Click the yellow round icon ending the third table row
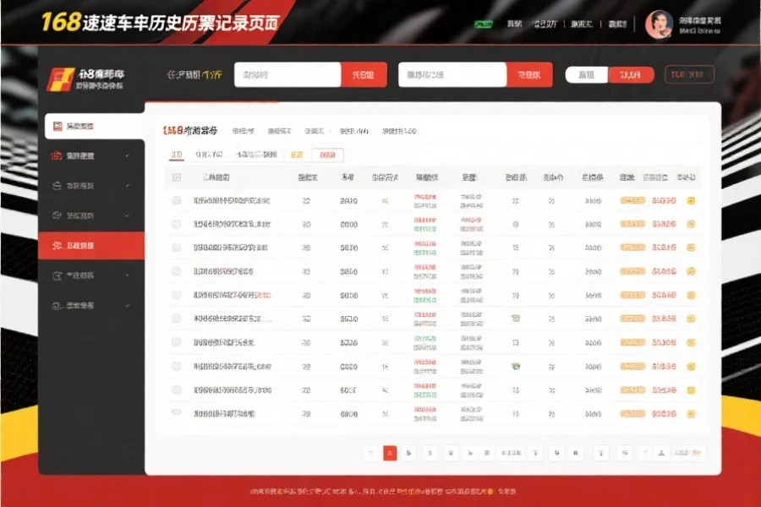The width and height of the screenshot is (761, 507). pos(691,248)
